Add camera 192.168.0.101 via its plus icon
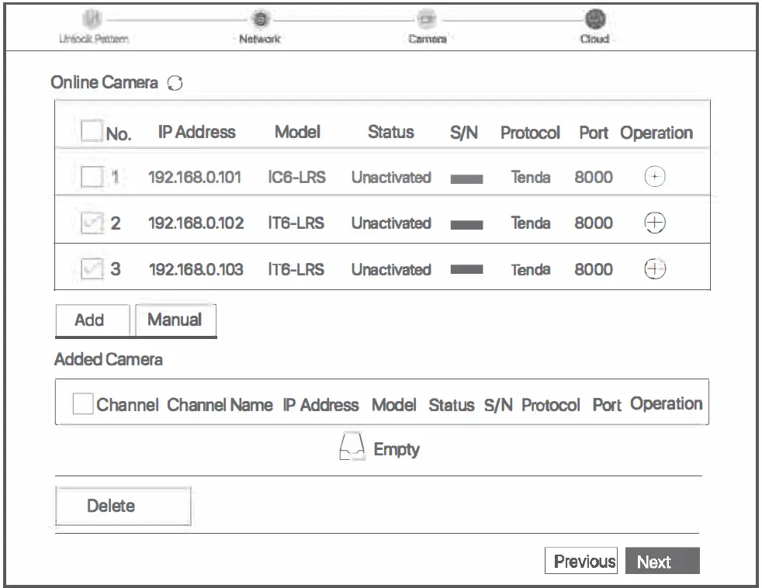Viewport: 762px width, 588px height. (x=656, y=177)
